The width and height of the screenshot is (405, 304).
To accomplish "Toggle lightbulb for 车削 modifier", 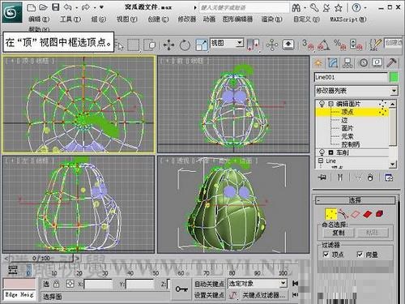I will point(322,152).
